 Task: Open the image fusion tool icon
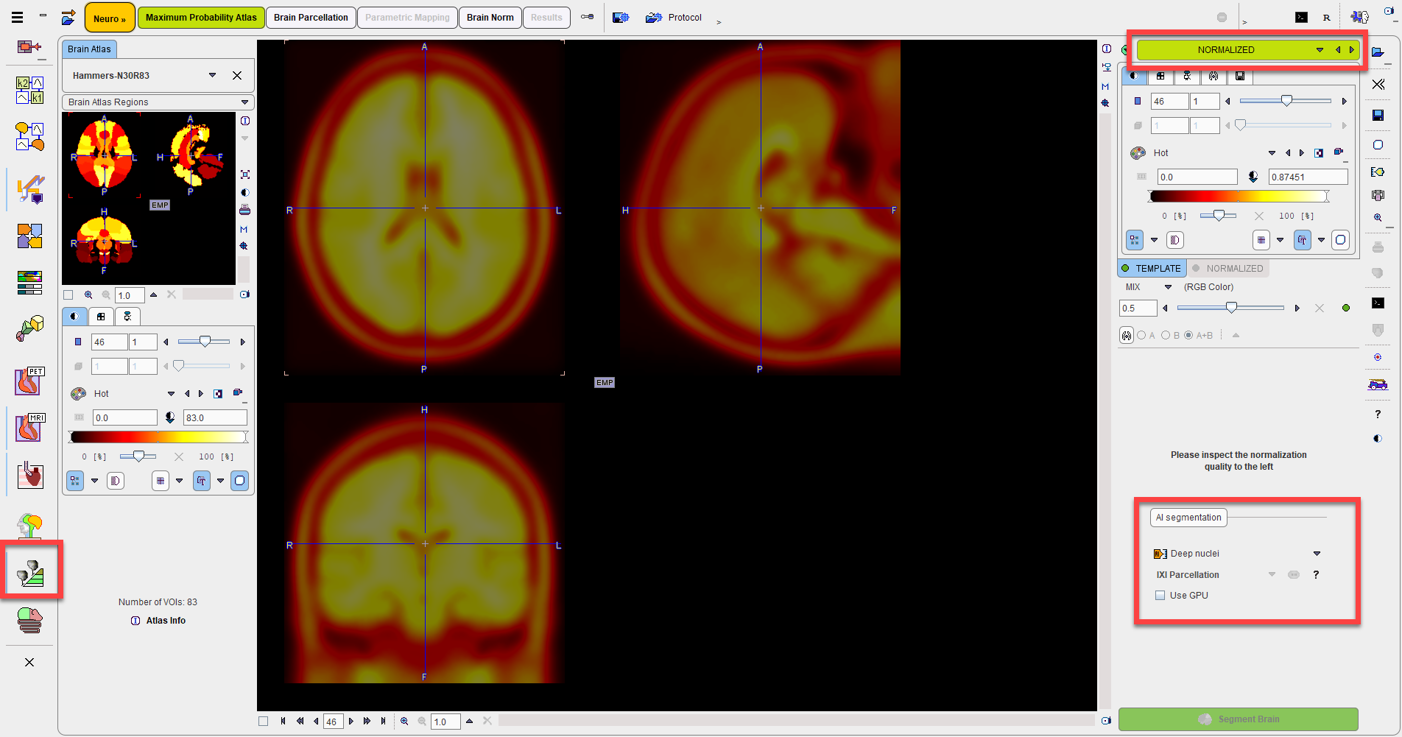pos(29,236)
